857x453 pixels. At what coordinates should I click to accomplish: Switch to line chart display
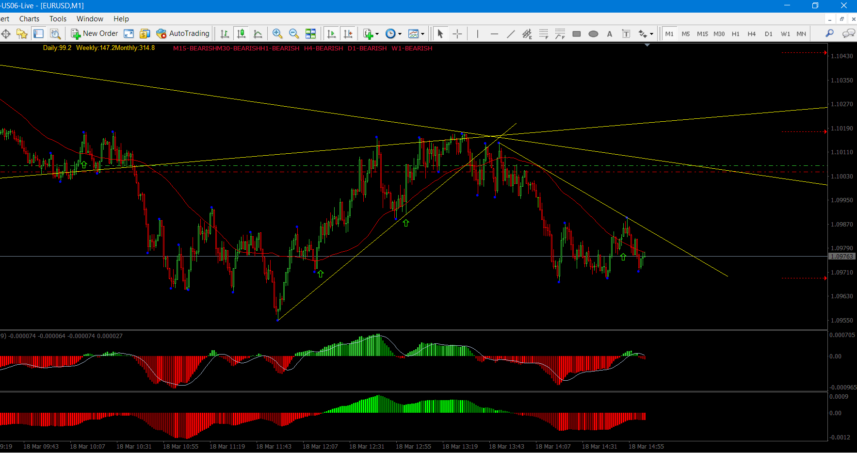tap(258, 33)
